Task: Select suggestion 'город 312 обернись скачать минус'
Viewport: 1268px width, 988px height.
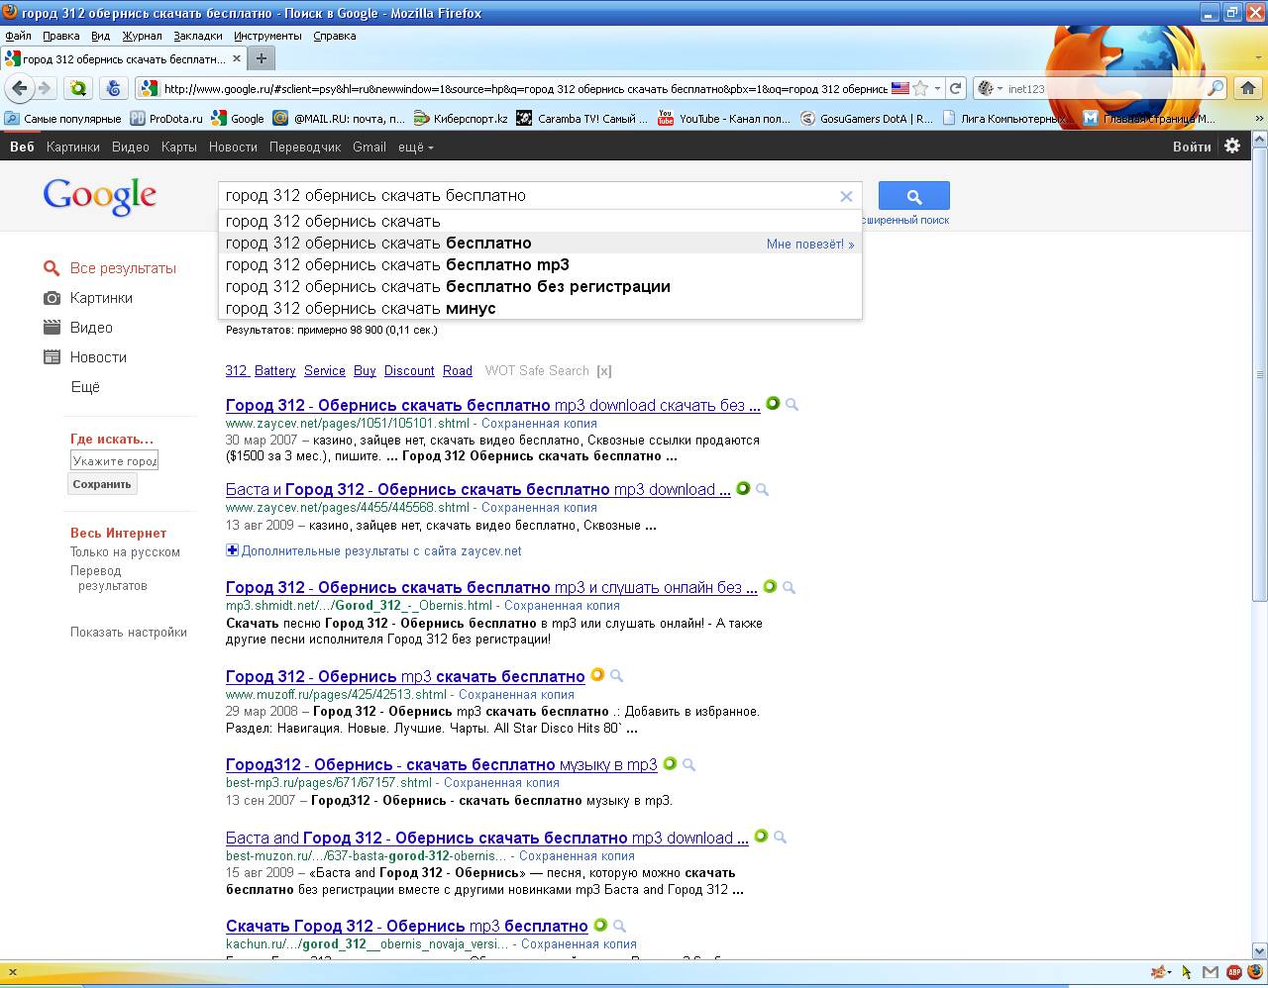Action: tap(540, 308)
